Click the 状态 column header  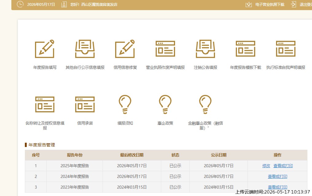point(175,155)
